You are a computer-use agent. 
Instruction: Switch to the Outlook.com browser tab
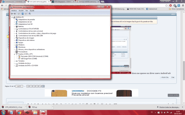[x=14, y=2]
